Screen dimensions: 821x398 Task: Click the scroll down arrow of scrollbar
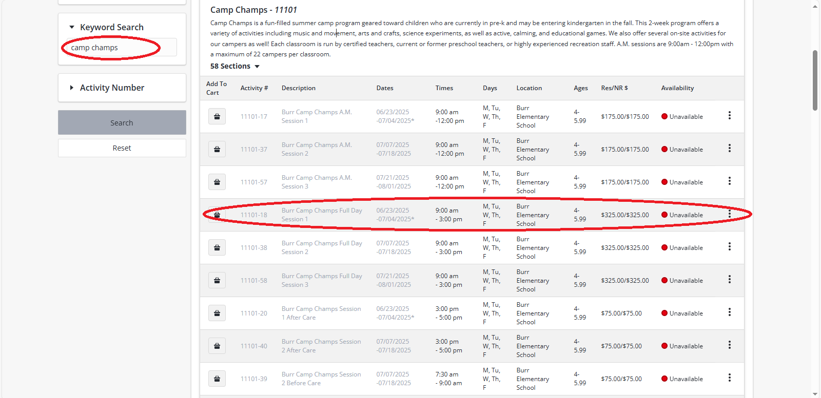(815, 394)
